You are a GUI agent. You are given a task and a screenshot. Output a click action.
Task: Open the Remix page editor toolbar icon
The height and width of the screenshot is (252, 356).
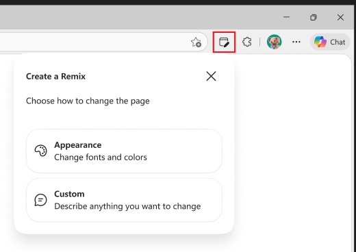pos(224,42)
